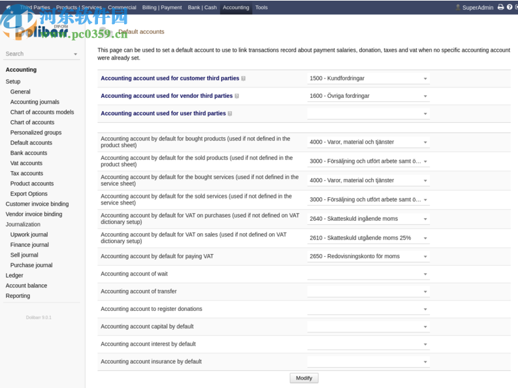The height and width of the screenshot is (388, 518).
Task: Click the logout icon beside help
Action: (x=515, y=7)
